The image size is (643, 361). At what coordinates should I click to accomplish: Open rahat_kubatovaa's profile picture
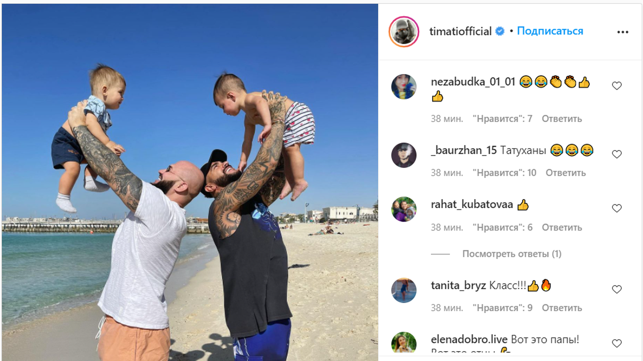(404, 209)
